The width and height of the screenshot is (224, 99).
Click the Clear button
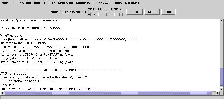134,12
